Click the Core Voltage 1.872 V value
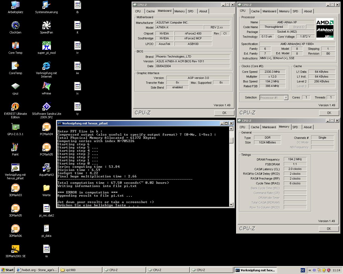Viewport: 343px width, 274px height. 305,36
